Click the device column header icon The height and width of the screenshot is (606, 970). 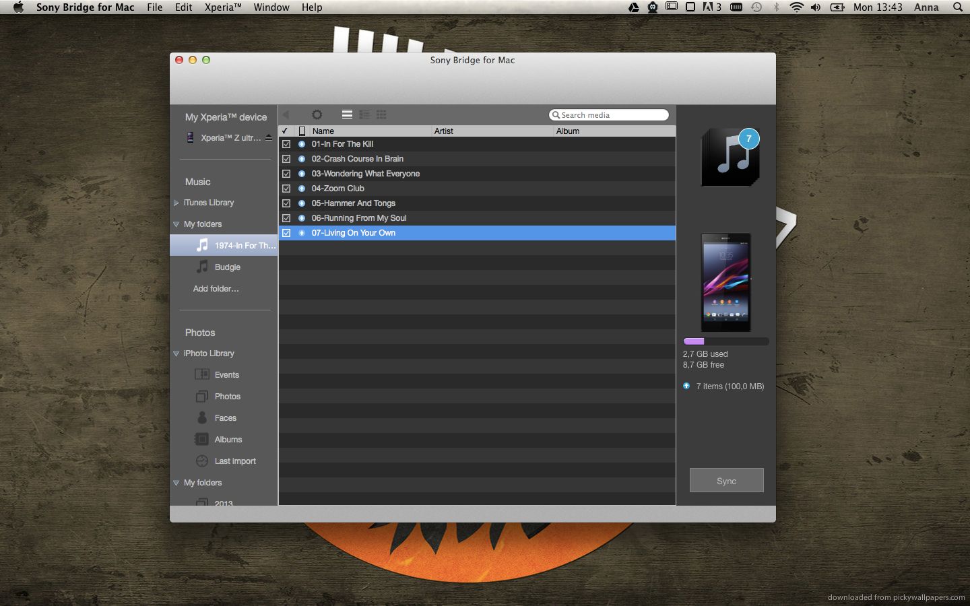(x=302, y=131)
